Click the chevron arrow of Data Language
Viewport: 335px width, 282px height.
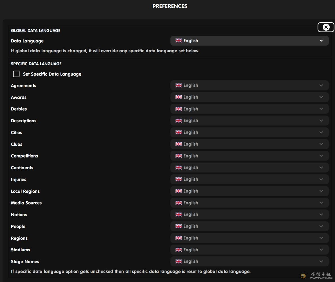(x=321, y=41)
